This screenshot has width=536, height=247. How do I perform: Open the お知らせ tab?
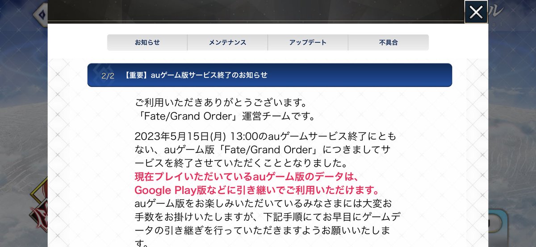coord(147,42)
